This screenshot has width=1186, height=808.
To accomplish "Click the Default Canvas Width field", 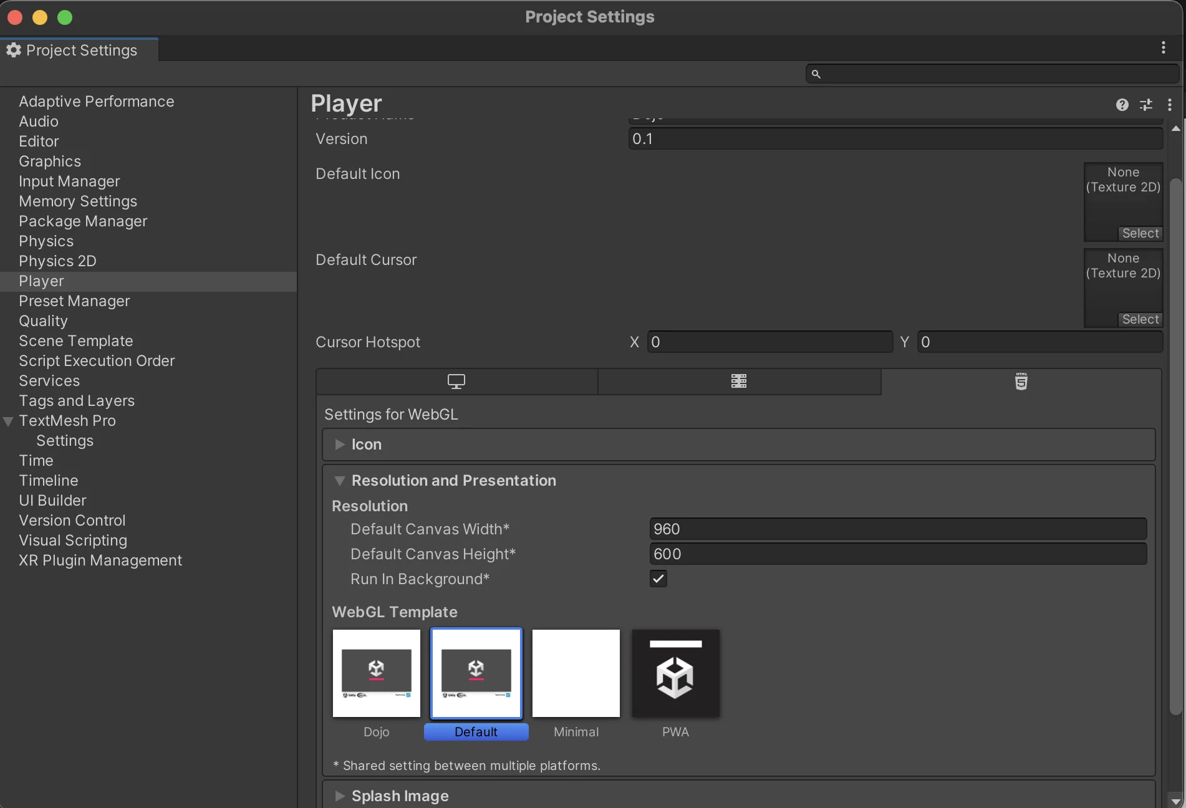I will [x=897, y=529].
